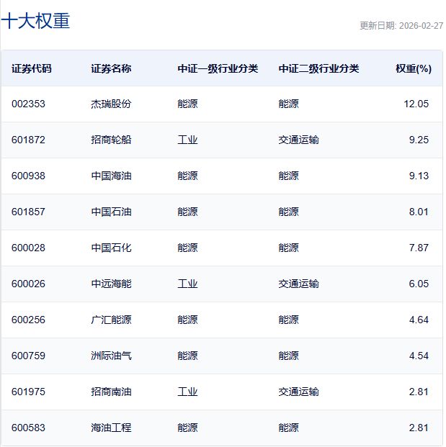
Task: Click security code 601872
Action: (28, 140)
